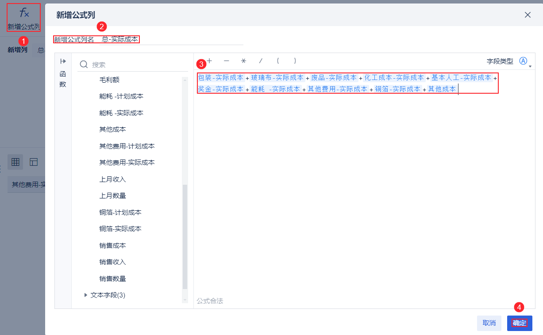The height and width of the screenshot is (335, 543).
Task: Select field 毛利额
Action: pyautogui.click(x=109, y=80)
